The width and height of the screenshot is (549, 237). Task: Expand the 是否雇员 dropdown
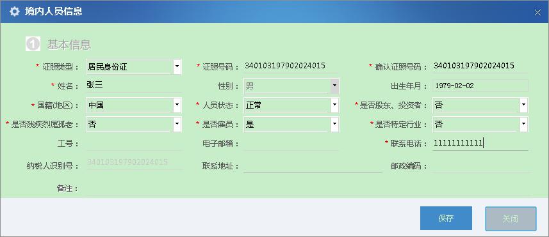tap(335, 125)
